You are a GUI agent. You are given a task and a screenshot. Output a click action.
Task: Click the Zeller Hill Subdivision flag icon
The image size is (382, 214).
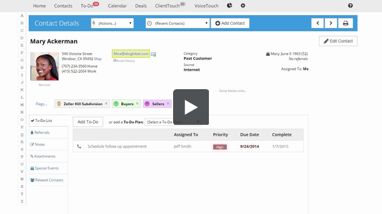58,104
